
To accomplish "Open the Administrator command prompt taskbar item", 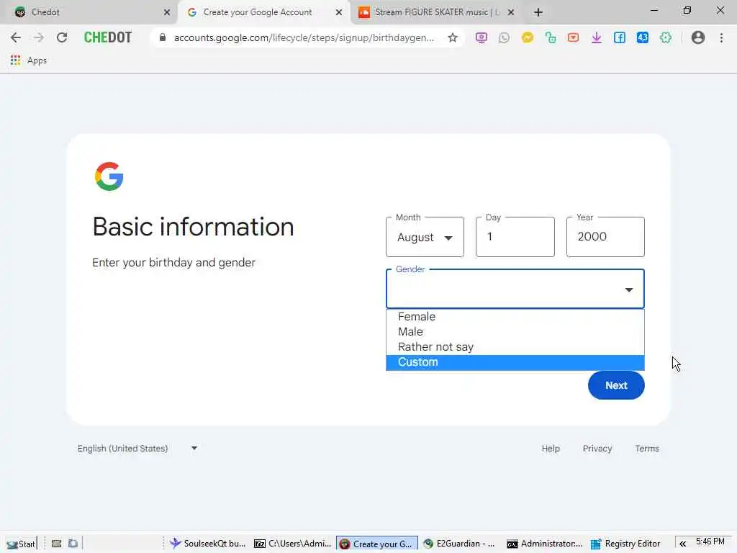I will click(x=545, y=544).
